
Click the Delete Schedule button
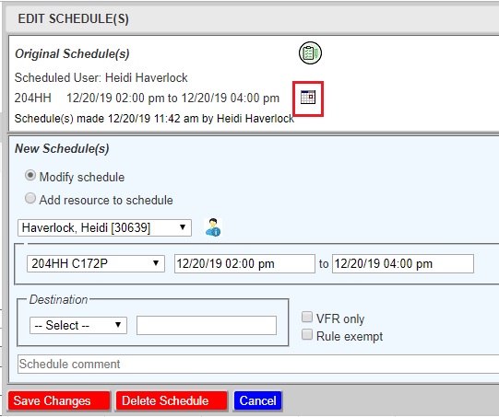click(172, 400)
